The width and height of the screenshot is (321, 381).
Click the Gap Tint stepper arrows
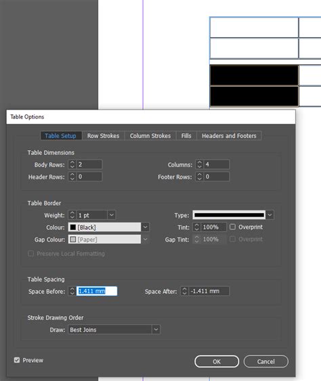point(197,240)
